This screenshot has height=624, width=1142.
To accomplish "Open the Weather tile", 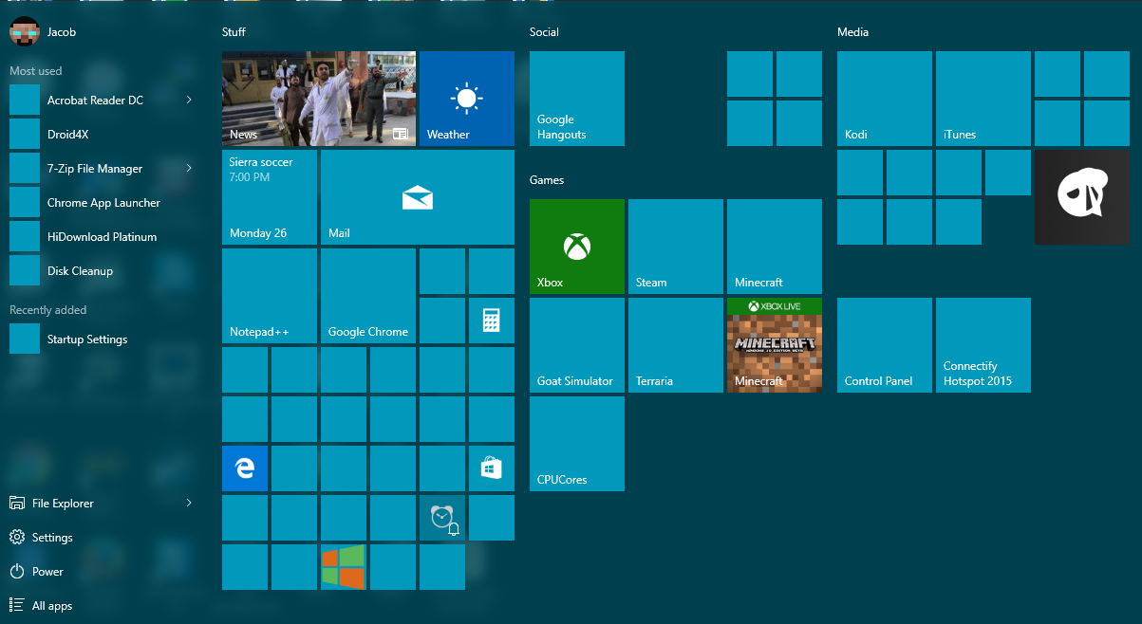I will [x=466, y=99].
